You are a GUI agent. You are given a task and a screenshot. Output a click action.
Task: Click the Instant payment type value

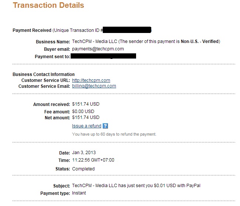click(x=79, y=193)
